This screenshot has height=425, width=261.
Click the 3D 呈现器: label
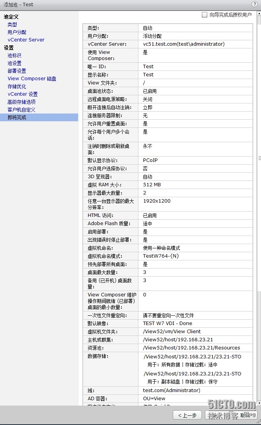coord(99,177)
